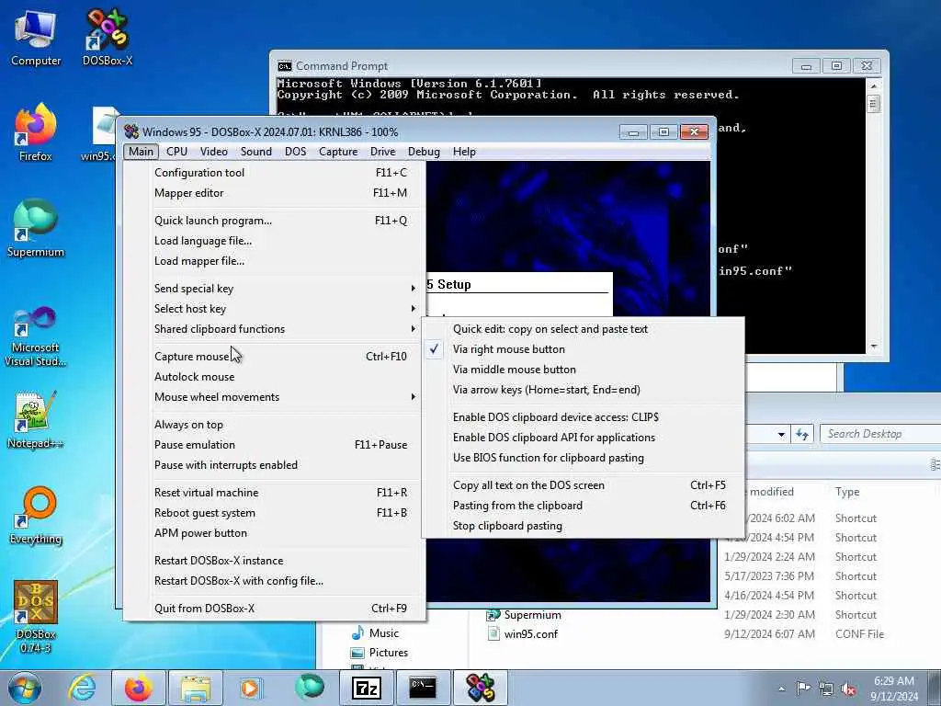Expand Select host key submenu
Viewport: 941px width, 706px height.
(x=274, y=309)
